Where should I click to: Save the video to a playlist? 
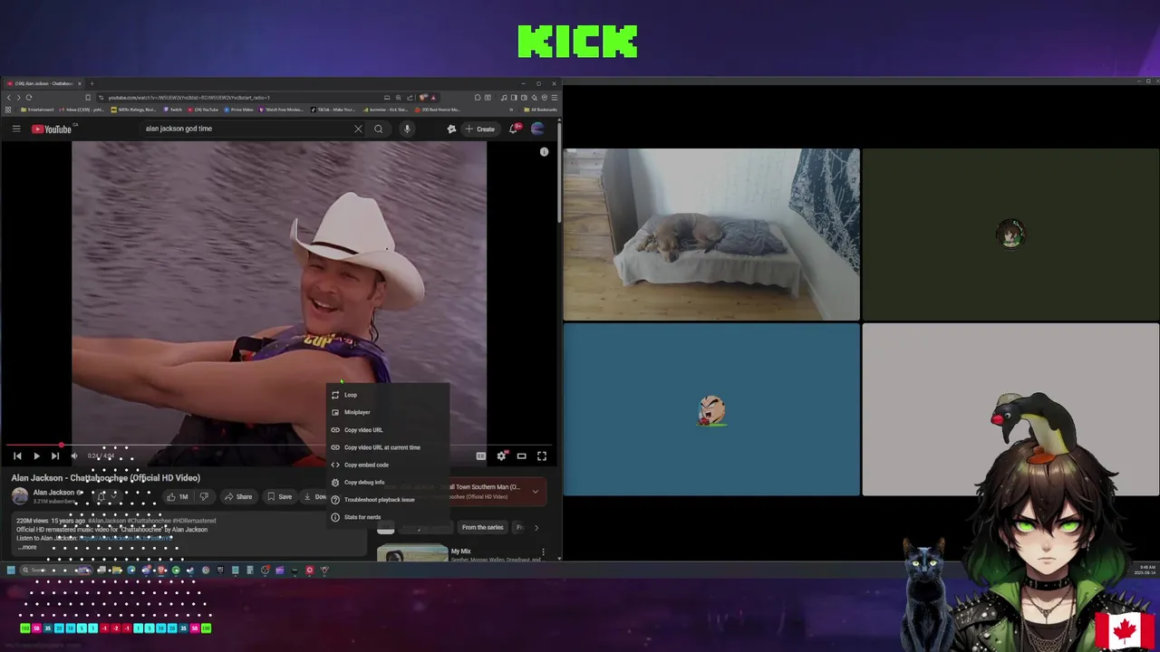[x=279, y=496]
